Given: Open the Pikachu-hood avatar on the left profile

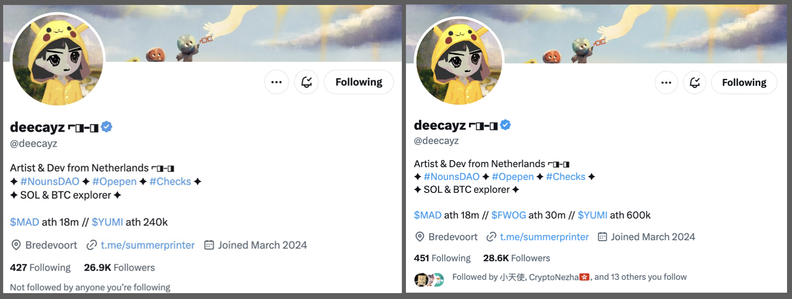Looking at the screenshot, I should 58,60.
